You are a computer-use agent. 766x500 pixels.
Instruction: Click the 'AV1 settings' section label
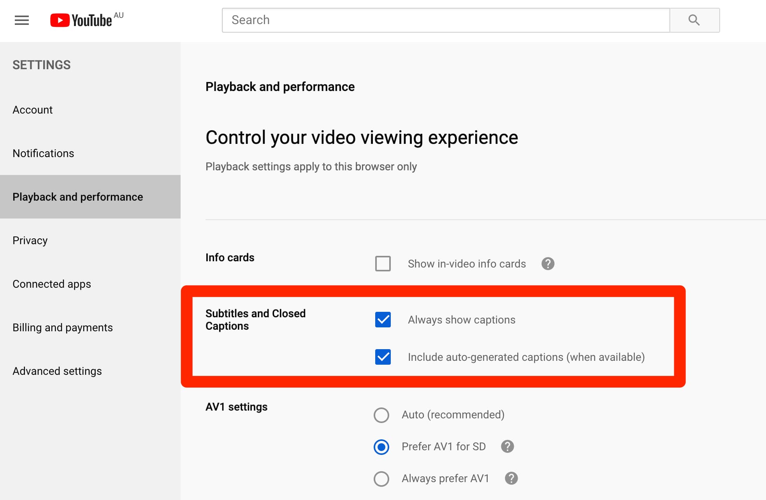click(236, 407)
